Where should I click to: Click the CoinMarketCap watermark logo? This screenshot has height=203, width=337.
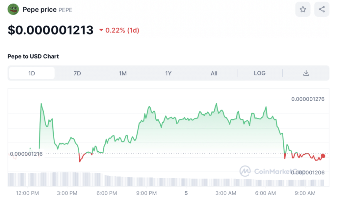tap(245, 171)
